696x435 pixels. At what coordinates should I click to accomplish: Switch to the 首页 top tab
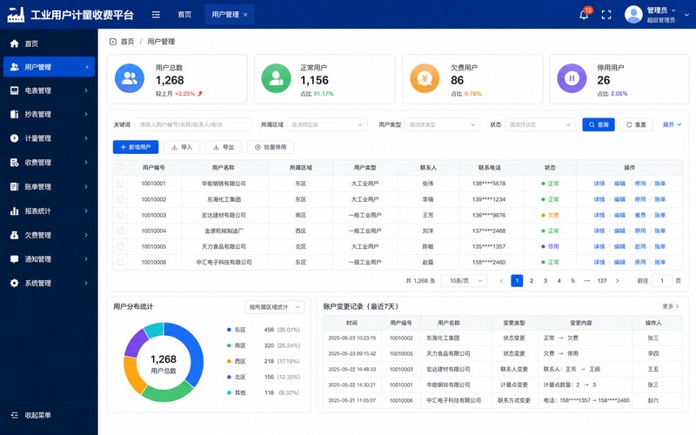pyautogui.click(x=184, y=15)
